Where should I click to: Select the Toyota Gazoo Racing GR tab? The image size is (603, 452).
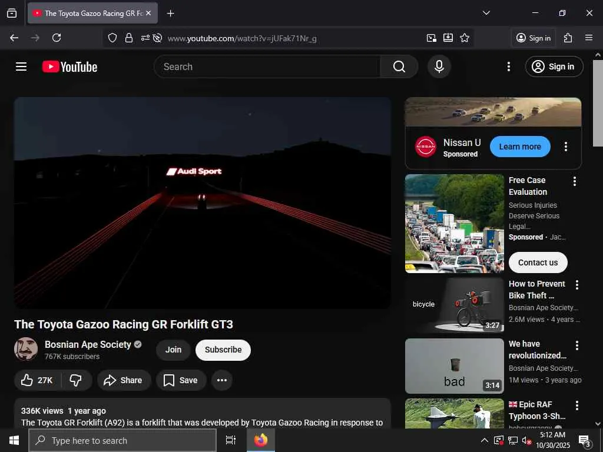92,13
